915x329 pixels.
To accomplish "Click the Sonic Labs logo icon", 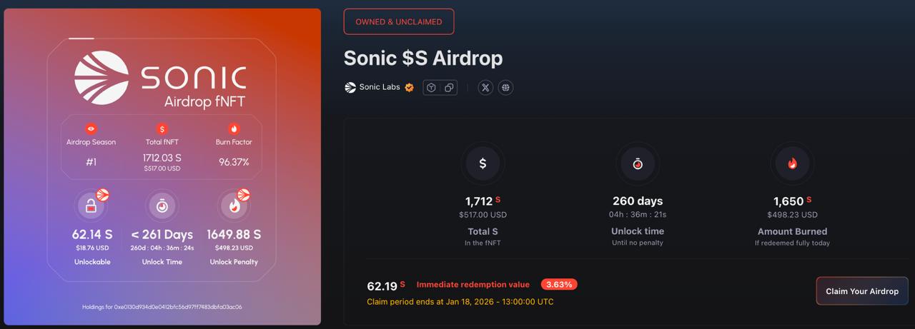I will 350,88.
